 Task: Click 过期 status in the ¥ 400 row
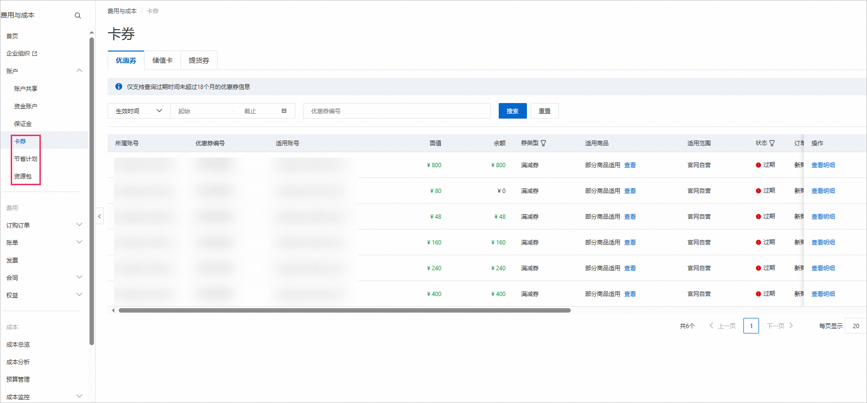coord(765,294)
